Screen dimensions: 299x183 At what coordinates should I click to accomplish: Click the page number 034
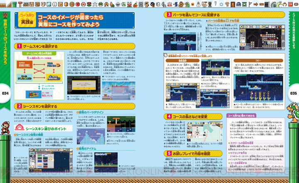point(5,93)
